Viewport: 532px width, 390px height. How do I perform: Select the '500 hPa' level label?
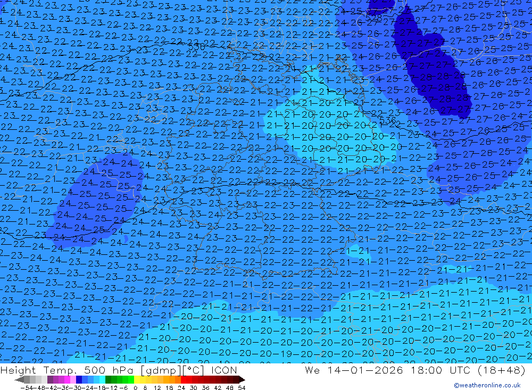(109, 370)
